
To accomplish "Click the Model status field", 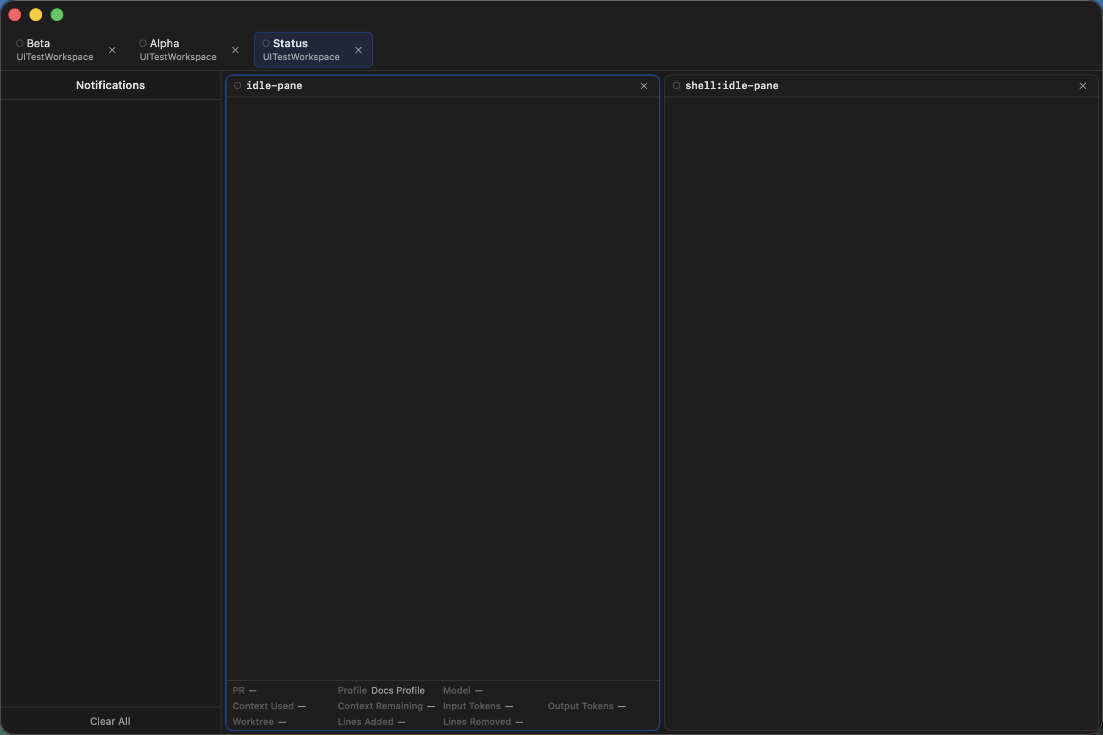I will pyautogui.click(x=463, y=690).
